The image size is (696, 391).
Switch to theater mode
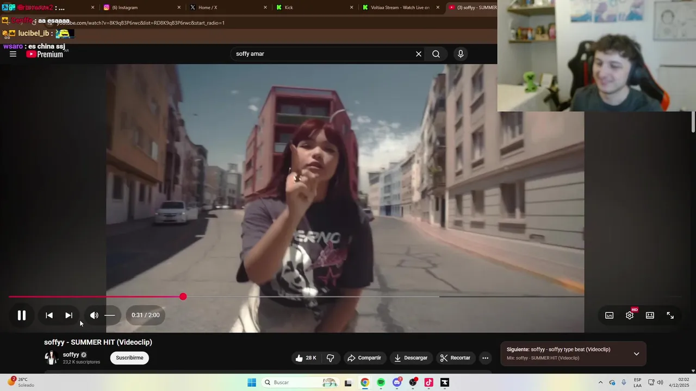coord(650,316)
